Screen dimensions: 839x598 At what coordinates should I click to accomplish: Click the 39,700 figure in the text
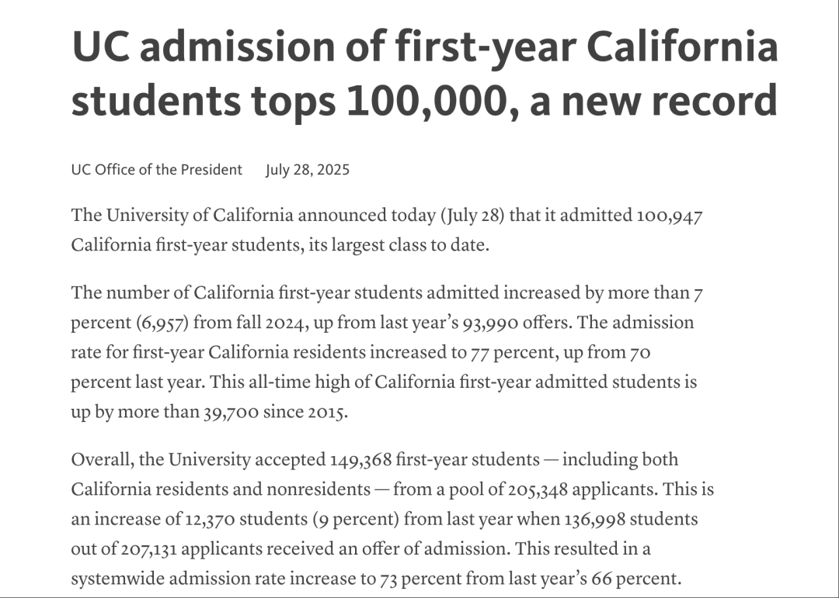coord(231,413)
